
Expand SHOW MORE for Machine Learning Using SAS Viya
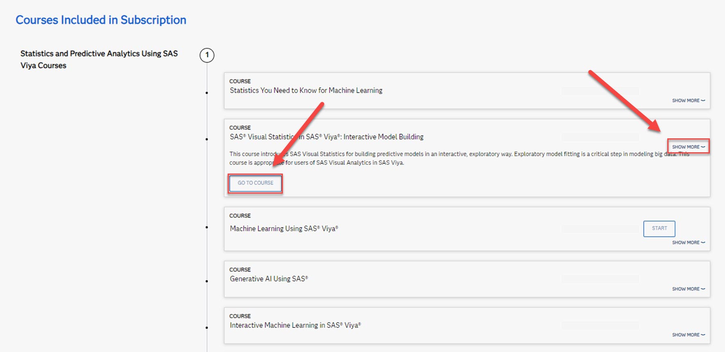689,242
